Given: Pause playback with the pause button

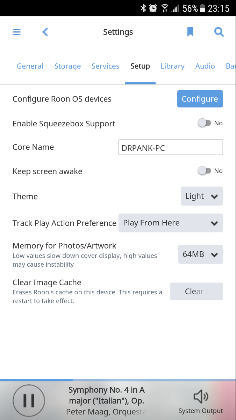Looking at the screenshot, I should (x=29, y=400).
